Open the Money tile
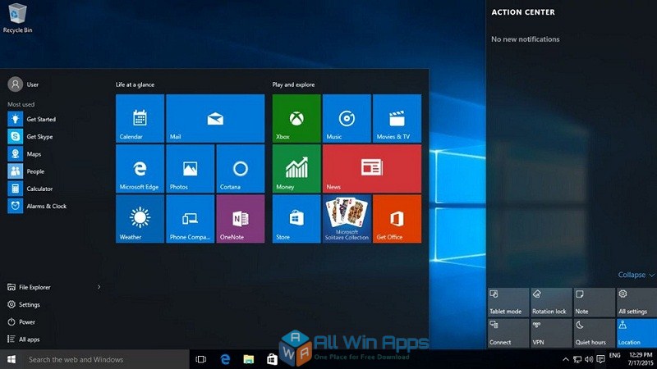 pyautogui.click(x=296, y=169)
